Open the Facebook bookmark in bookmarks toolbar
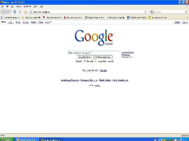 [x=136, y=18]
